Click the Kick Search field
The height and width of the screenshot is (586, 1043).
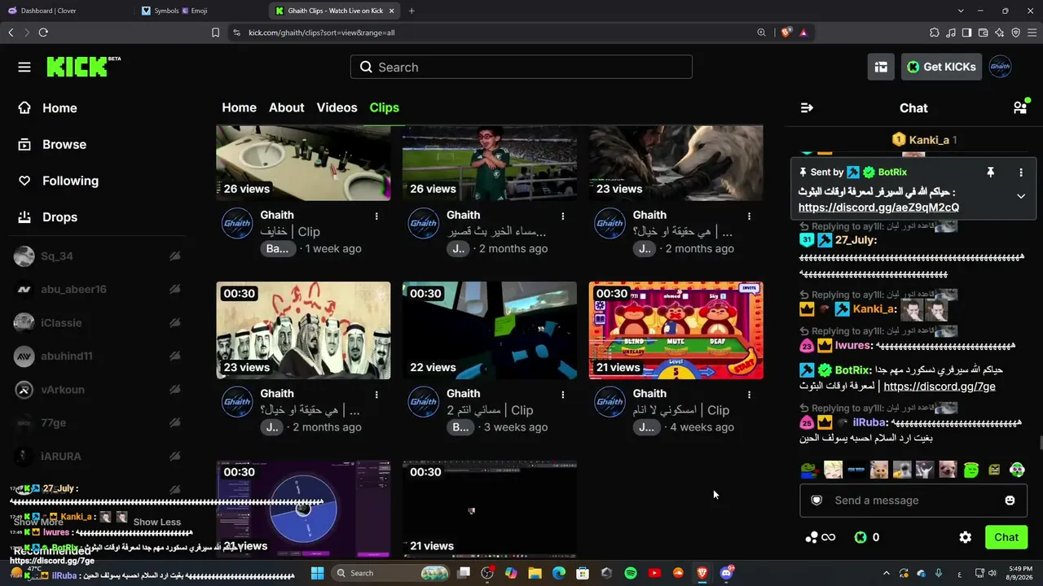(521, 68)
